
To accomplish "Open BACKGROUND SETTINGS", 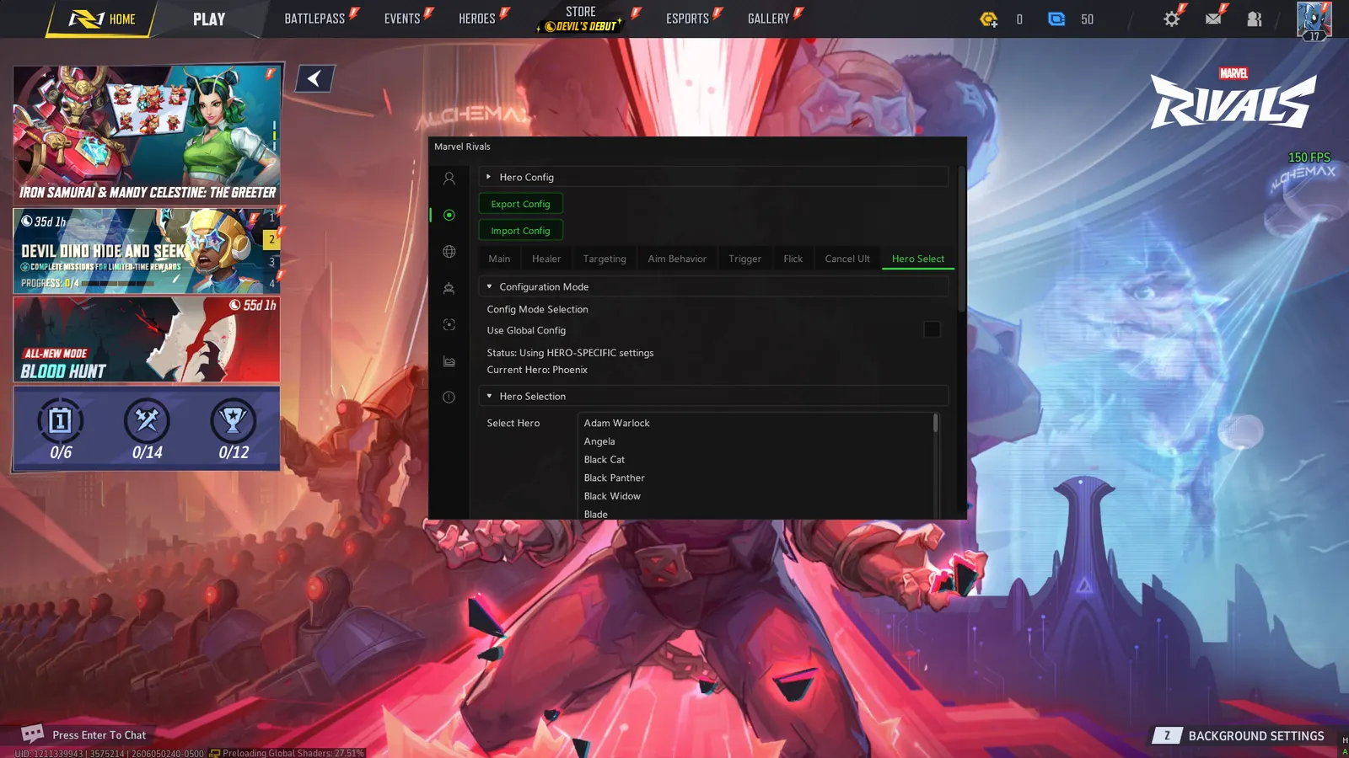I will 1256,736.
